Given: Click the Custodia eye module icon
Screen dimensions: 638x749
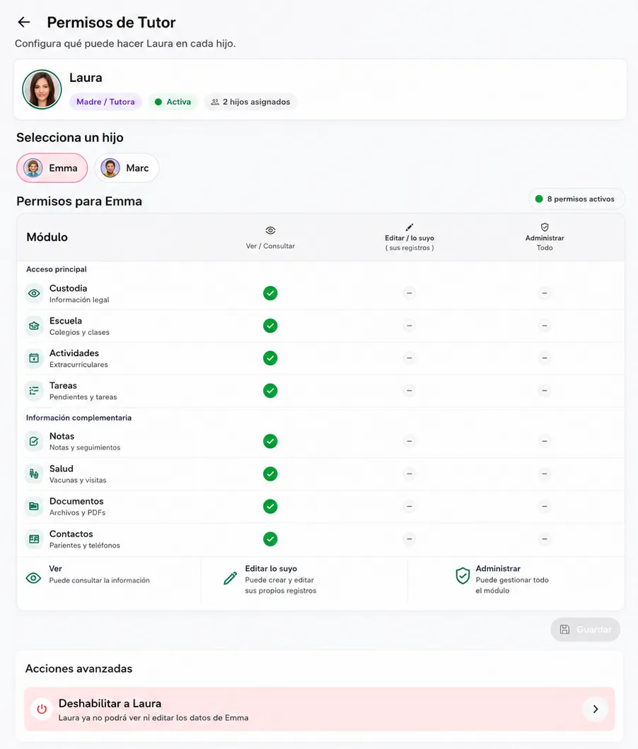Looking at the screenshot, I should (x=34, y=293).
